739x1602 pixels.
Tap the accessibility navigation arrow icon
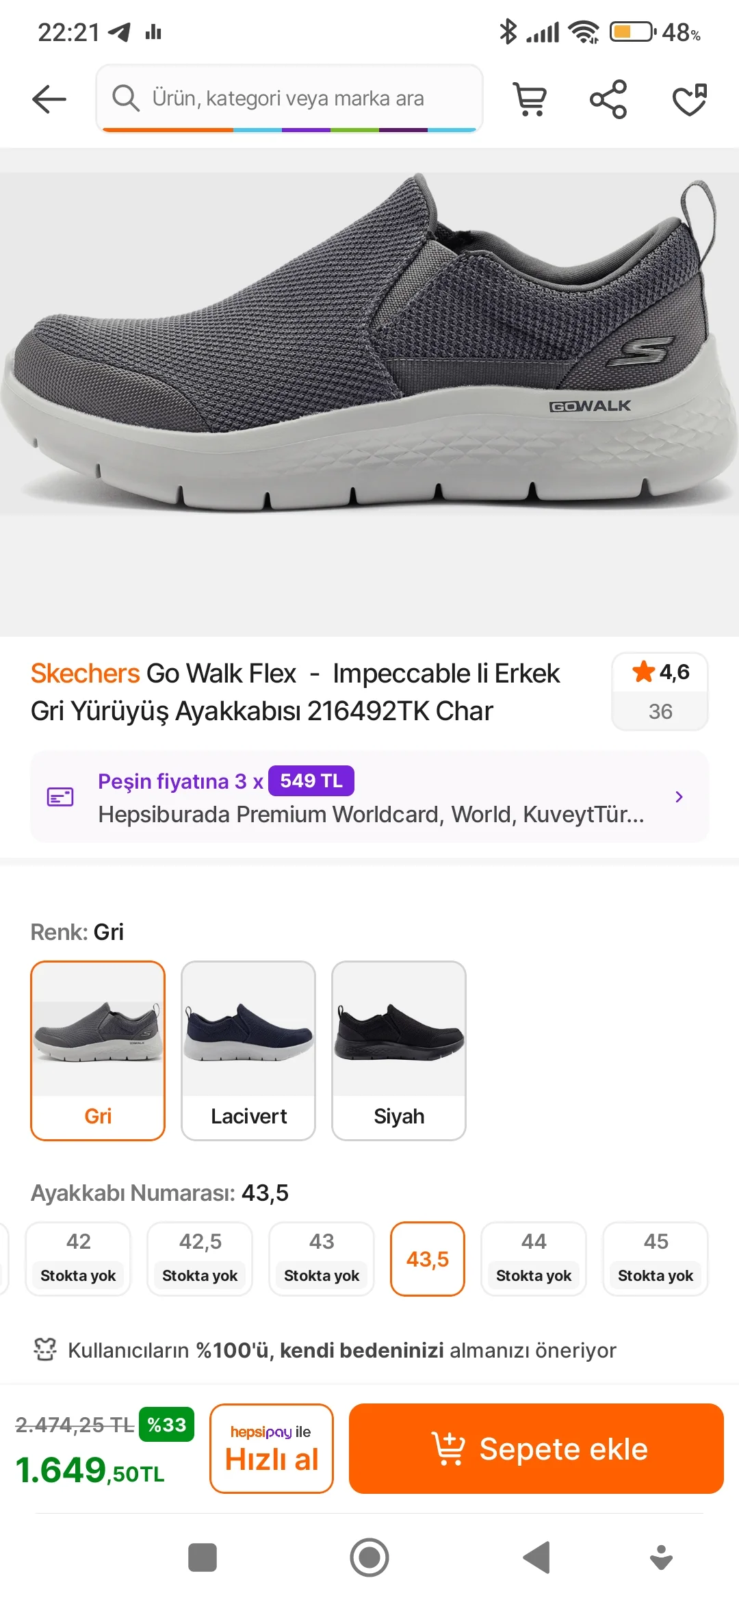click(x=661, y=1557)
